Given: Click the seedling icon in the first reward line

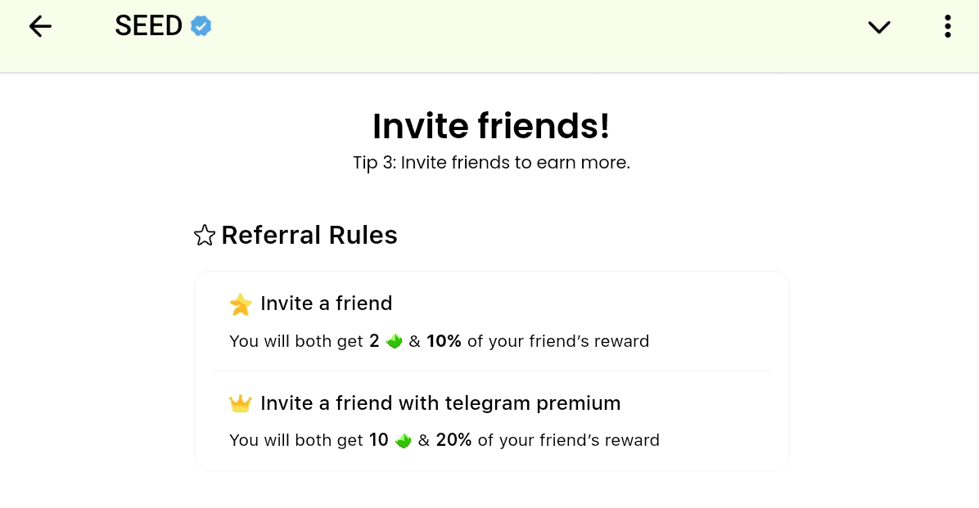Looking at the screenshot, I should tap(394, 341).
